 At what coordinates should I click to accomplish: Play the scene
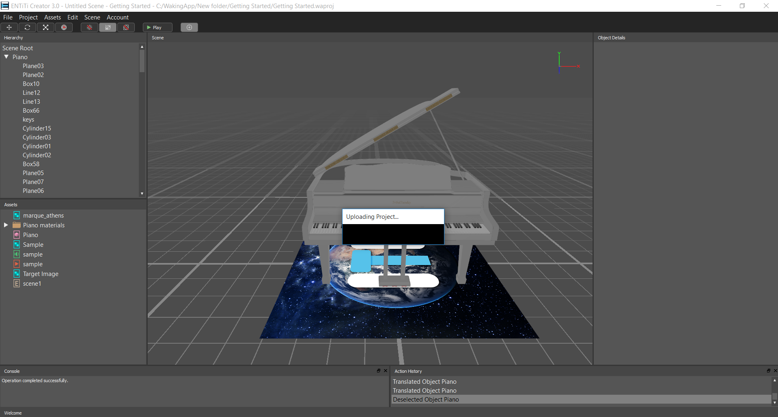pyautogui.click(x=157, y=27)
